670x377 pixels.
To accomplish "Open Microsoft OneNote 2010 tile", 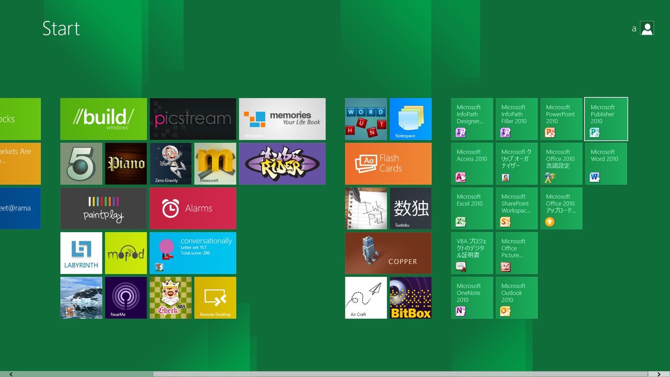I will 472,298.
